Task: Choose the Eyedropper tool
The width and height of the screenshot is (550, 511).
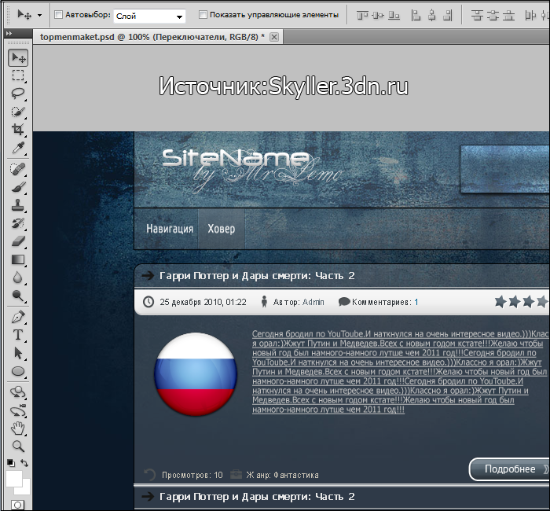Action: (18, 148)
